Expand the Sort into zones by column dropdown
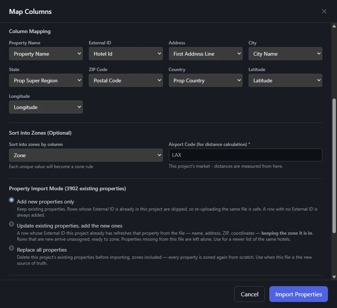Viewport: 337px width, 308px height. [x=86, y=155]
